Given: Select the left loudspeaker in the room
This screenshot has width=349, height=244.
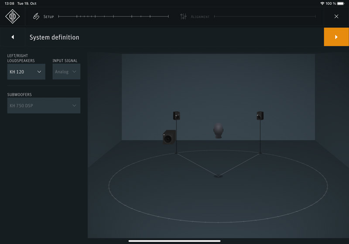Looking at the screenshot, I should pyautogui.click(x=176, y=116).
